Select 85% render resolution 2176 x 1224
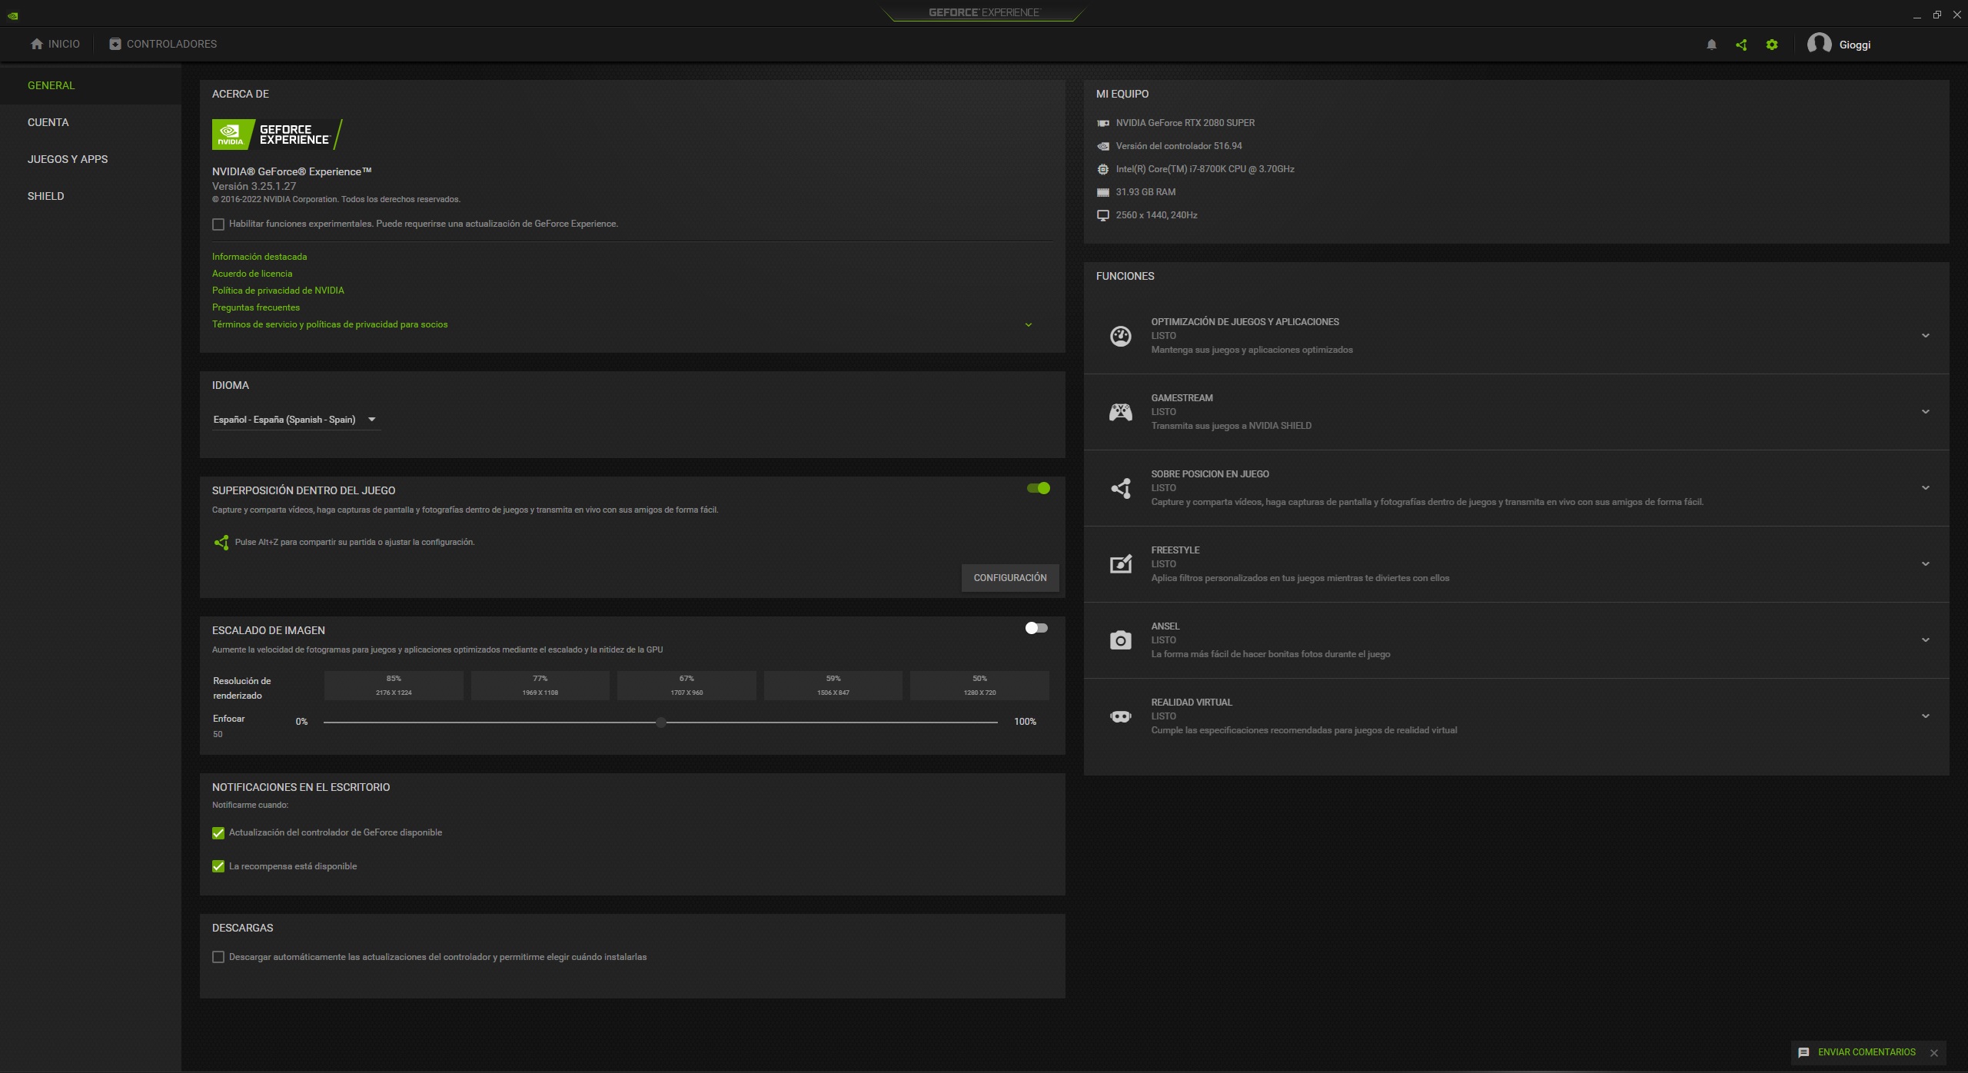This screenshot has height=1073, width=1968. (394, 686)
